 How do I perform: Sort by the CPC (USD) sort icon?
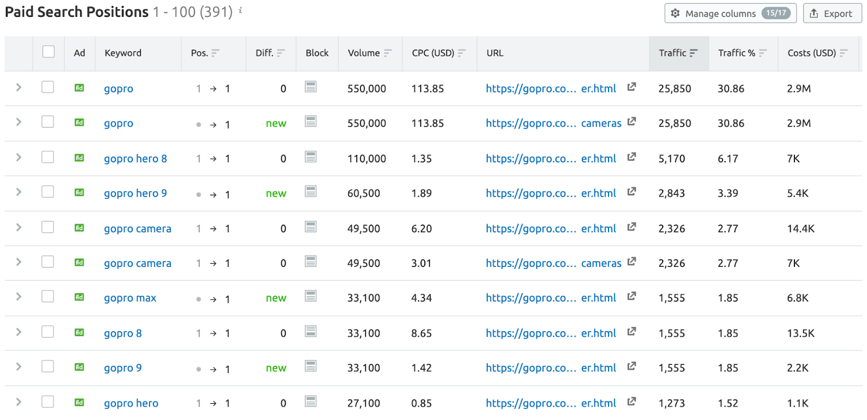click(x=462, y=53)
